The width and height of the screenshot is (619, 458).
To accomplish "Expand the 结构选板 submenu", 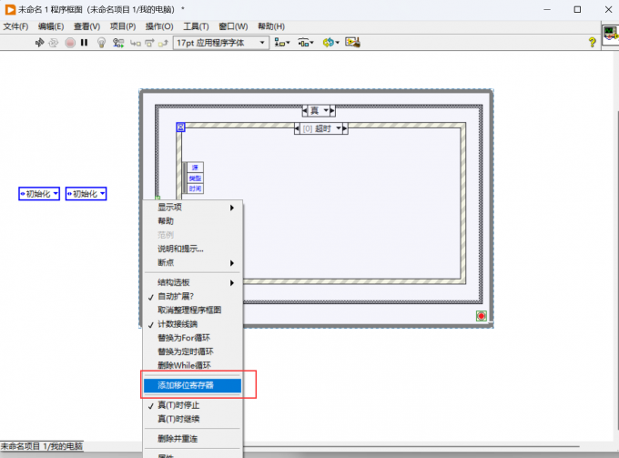I will click(193, 282).
